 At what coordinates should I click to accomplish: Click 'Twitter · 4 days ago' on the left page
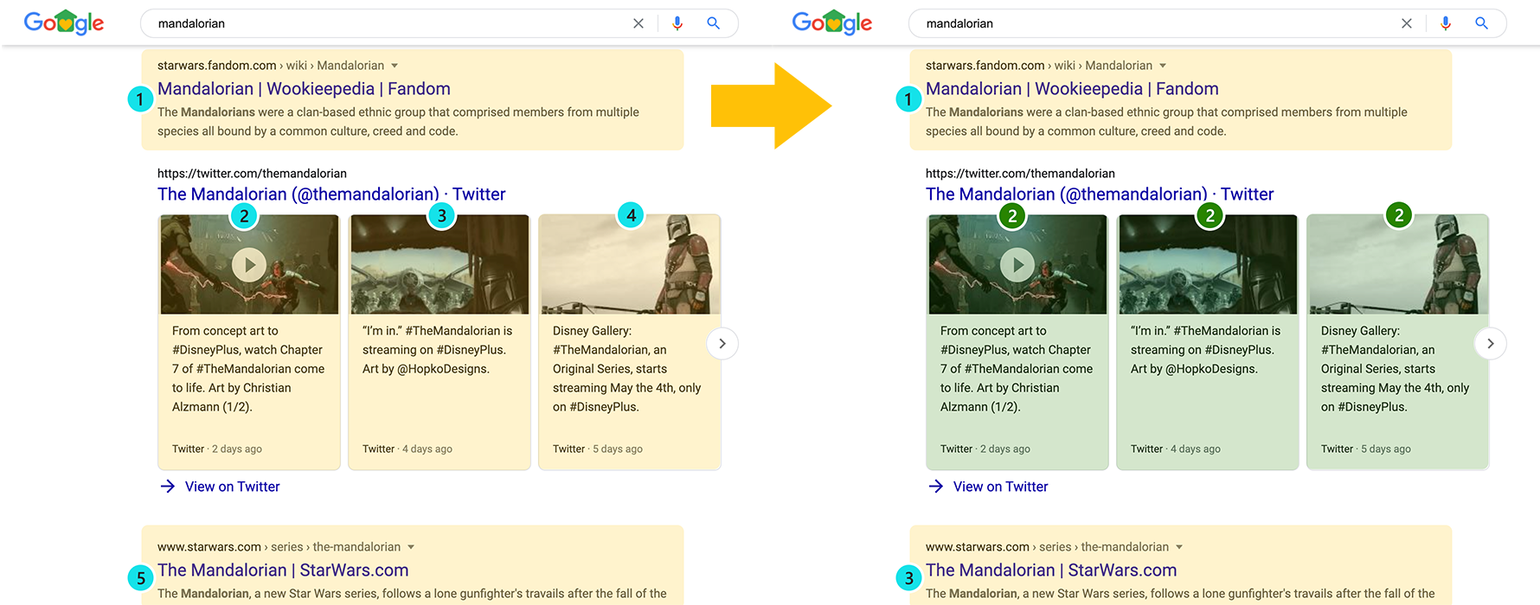click(407, 449)
